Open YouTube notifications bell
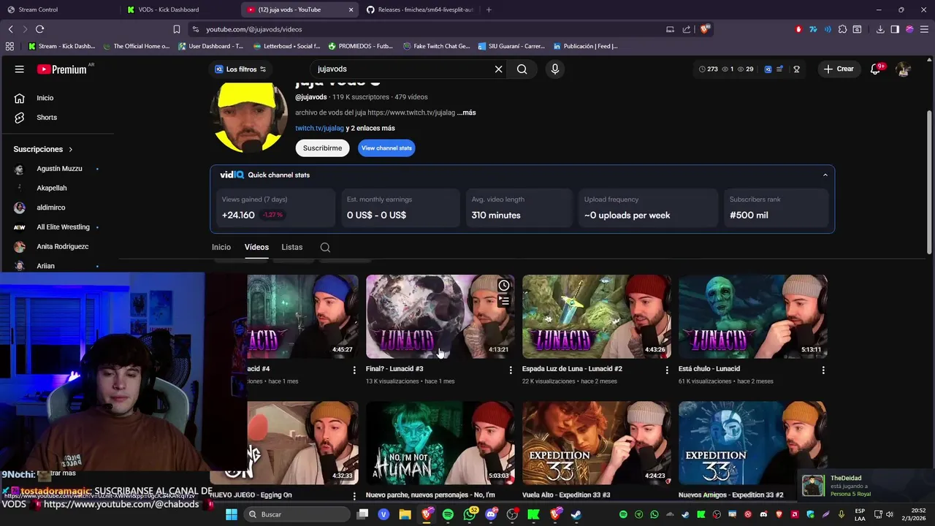 [875, 69]
